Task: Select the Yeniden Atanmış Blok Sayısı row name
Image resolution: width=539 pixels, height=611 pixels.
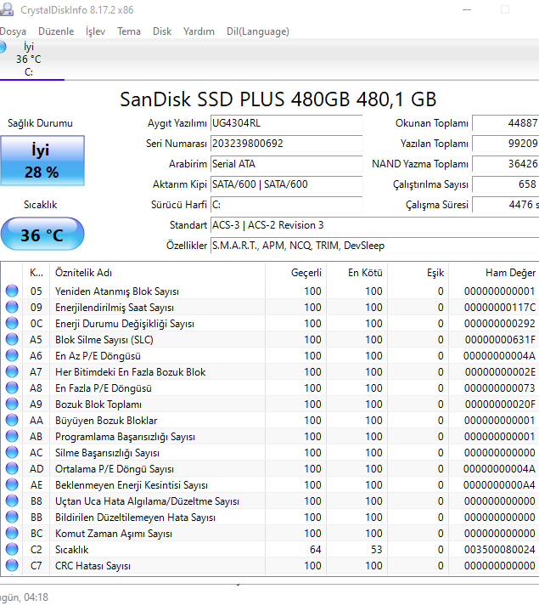Action: (117, 291)
